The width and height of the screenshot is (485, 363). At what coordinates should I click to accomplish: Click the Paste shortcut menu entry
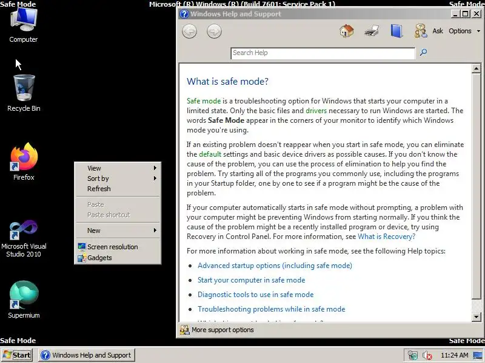click(x=118, y=215)
